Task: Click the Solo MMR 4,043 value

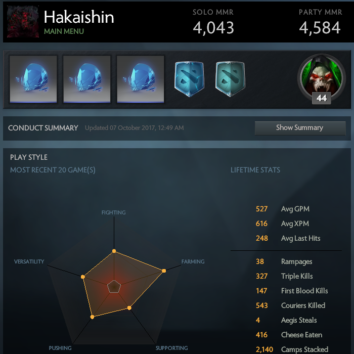Action: 213,28
